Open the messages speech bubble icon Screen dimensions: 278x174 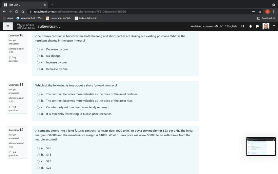click(x=257, y=26)
